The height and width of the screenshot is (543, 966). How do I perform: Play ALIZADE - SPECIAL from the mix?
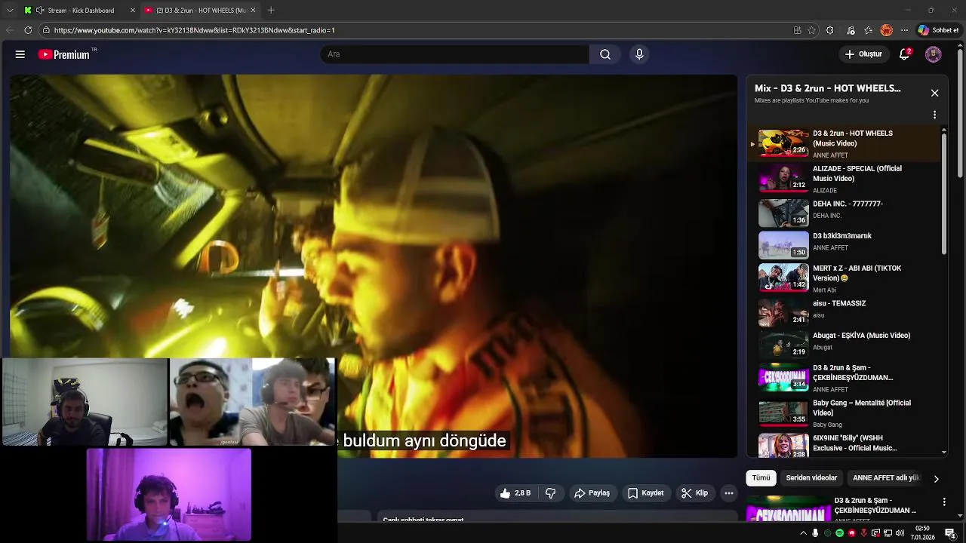[845, 179]
